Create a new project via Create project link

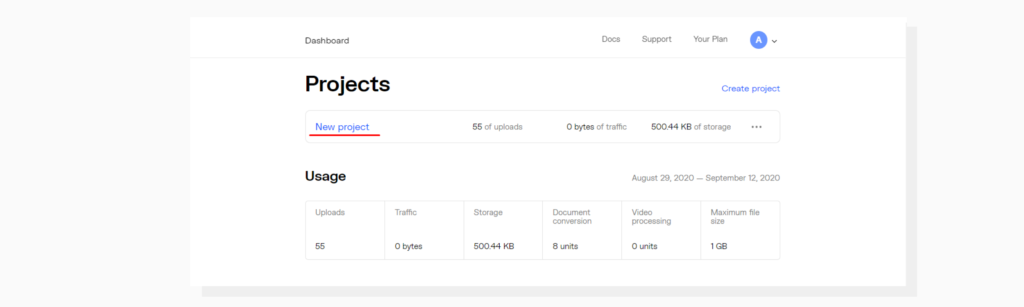[x=750, y=88]
